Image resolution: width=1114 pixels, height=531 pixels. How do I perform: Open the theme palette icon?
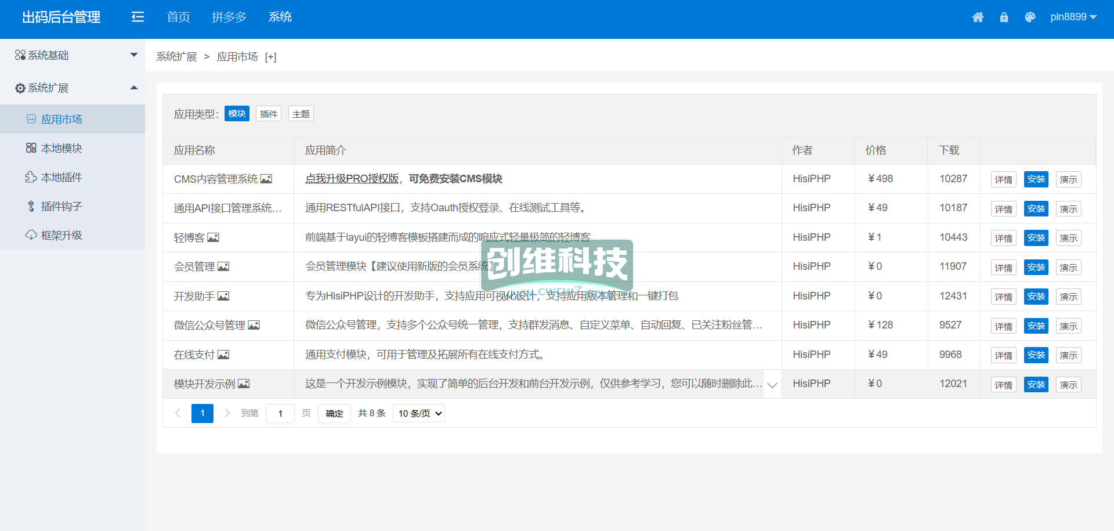pos(1030,17)
